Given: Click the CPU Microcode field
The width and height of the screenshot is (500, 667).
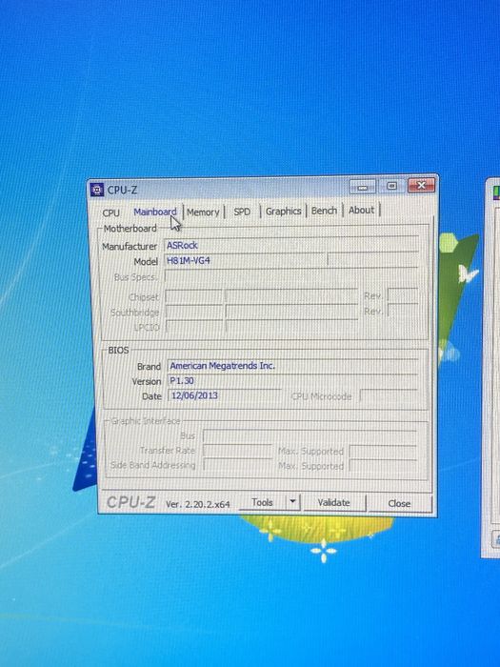Looking at the screenshot, I should pos(389,396).
